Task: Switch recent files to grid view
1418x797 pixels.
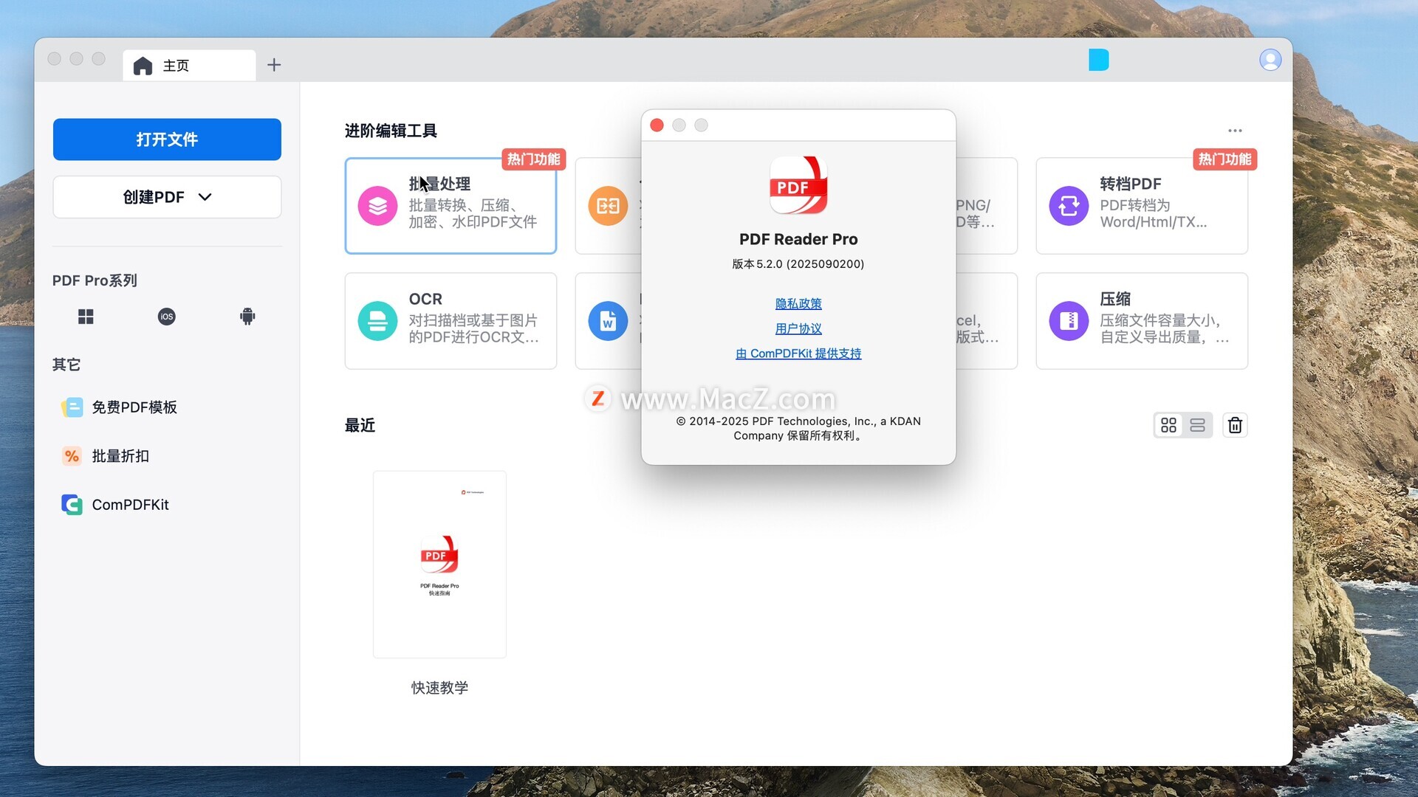Action: pos(1168,425)
